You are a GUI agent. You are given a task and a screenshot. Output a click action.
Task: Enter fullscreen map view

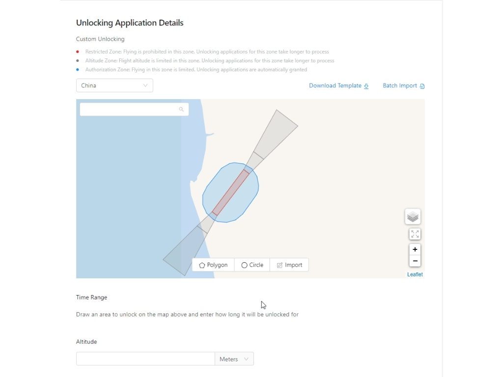point(415,234)
